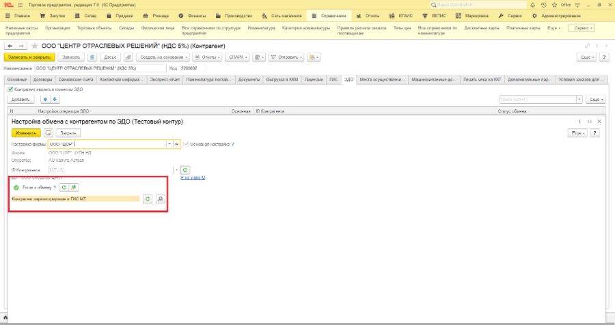Refresh the ГИС МТ registration status

click(x=148, y=199)
